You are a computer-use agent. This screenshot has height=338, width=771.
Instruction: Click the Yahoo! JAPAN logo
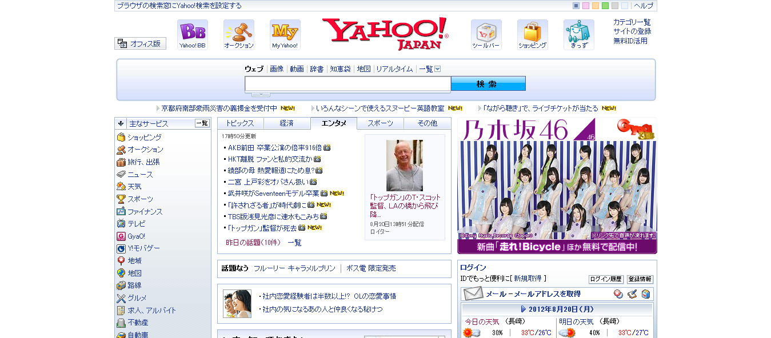pyautogui.click(x=385, y=34)
